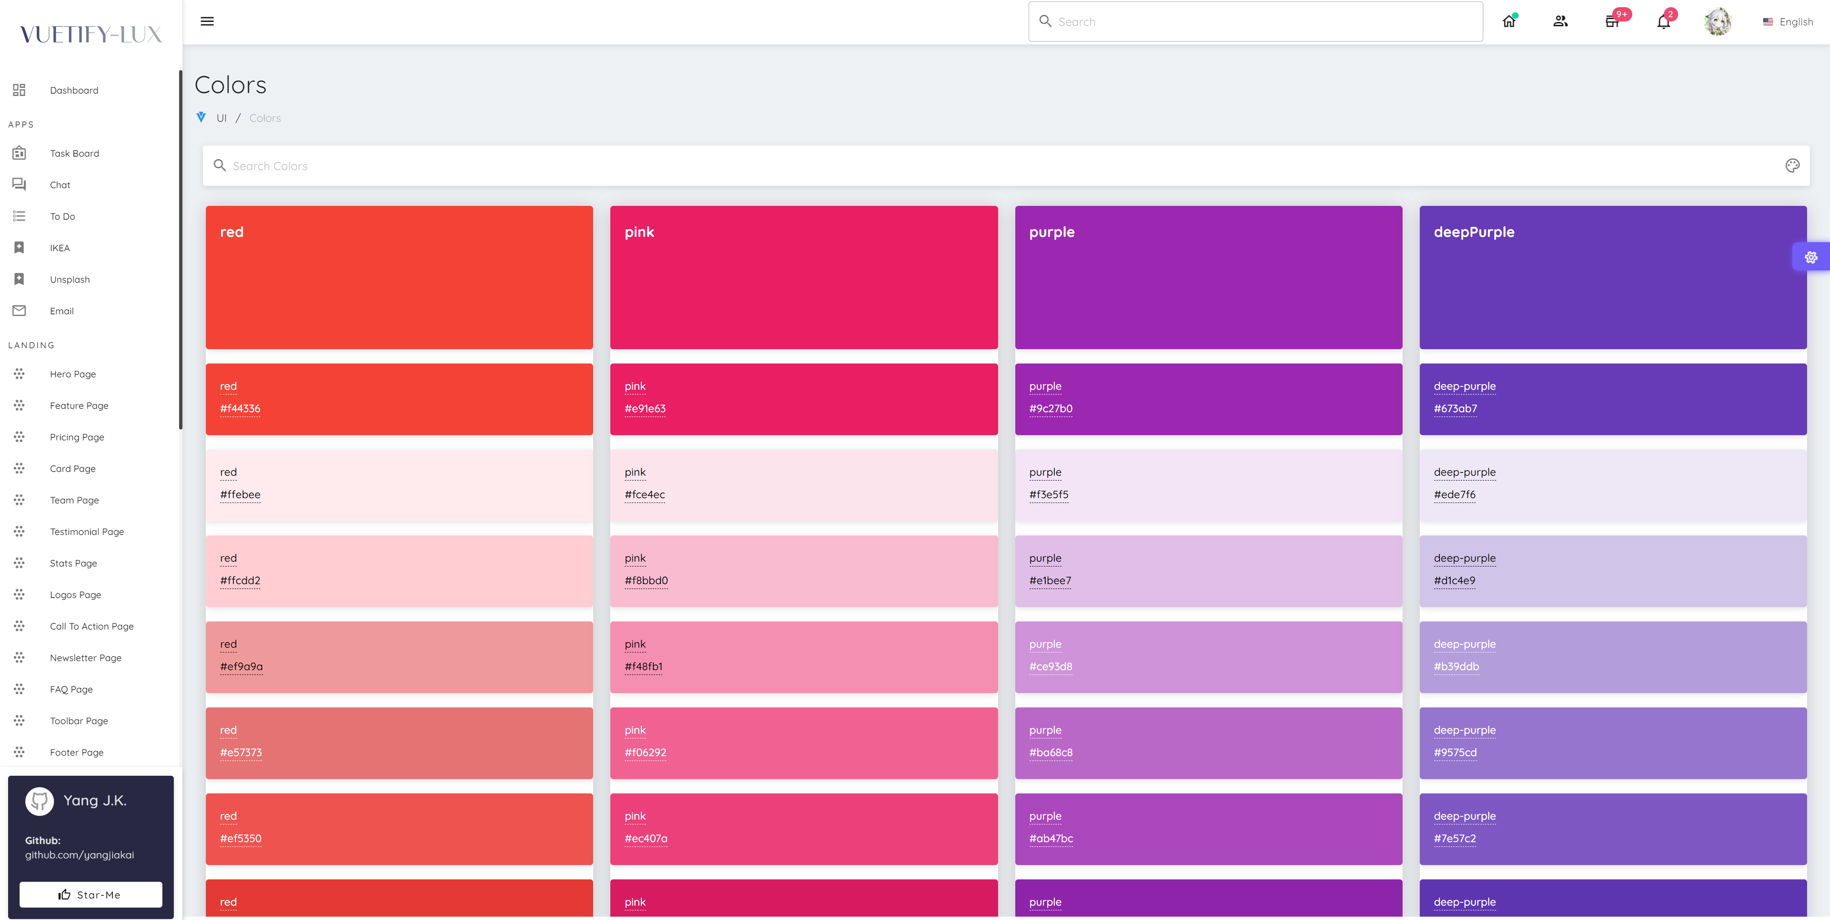Open the hamburger navigation menu
Image resolution: width=1830 pixels, height=920 pixels.
point(206,21)
